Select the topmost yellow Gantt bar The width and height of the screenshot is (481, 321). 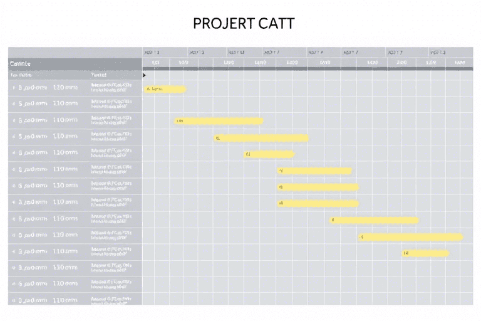pos(165,89)
